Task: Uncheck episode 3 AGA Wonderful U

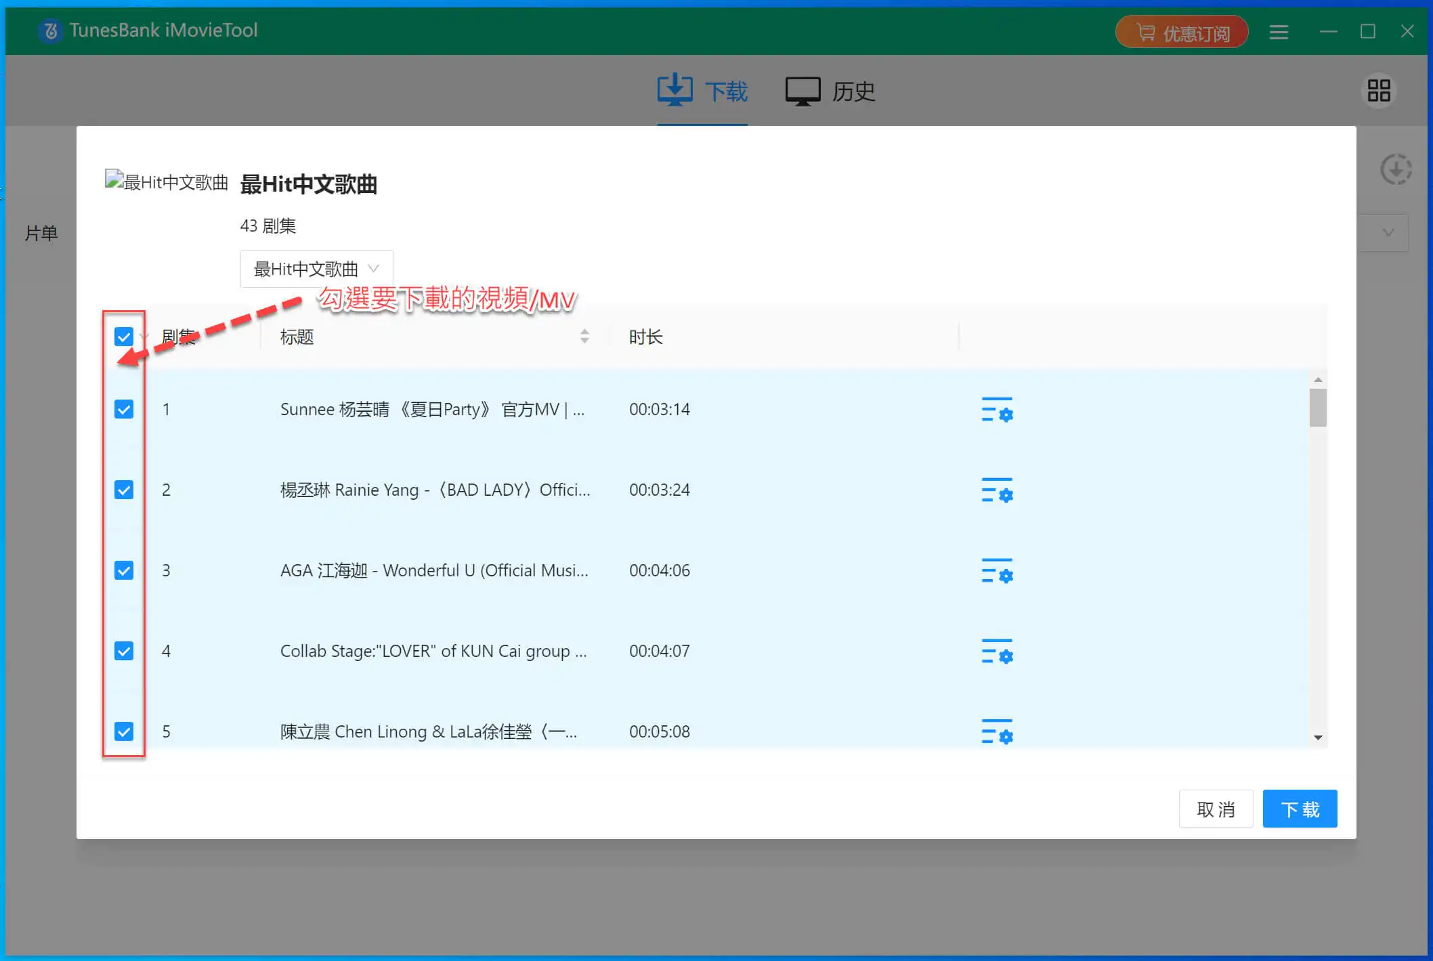Action: tap(124, 570)
